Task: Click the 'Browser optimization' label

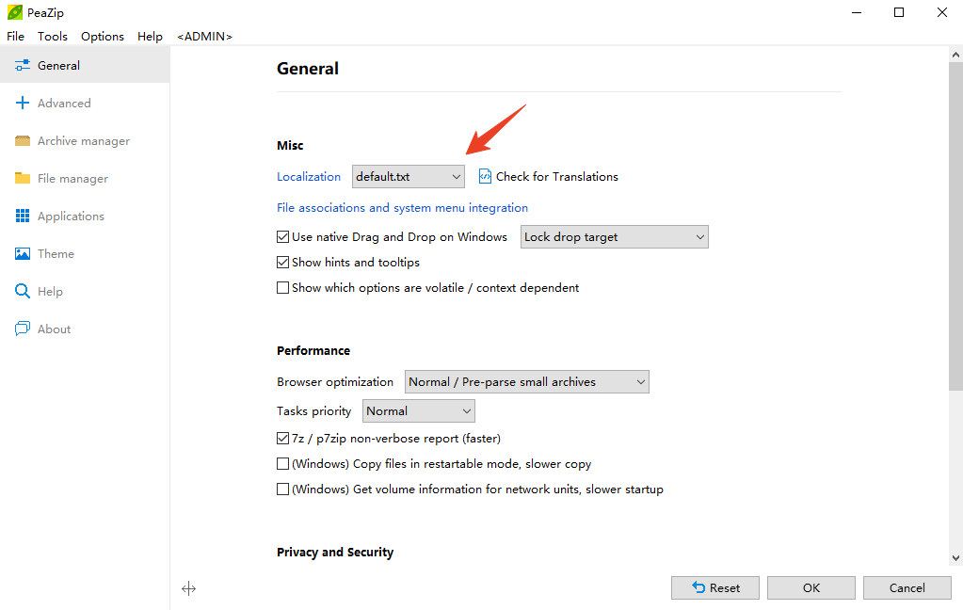Action: point(335,382)
